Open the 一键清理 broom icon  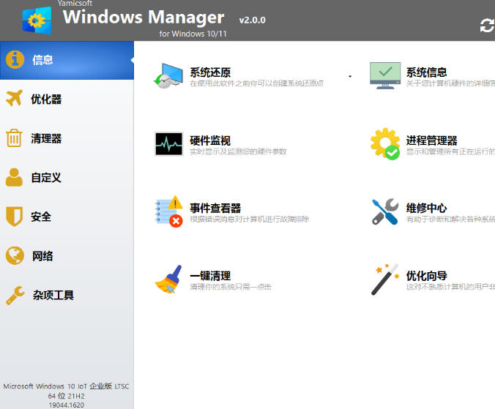pos(168,279)
